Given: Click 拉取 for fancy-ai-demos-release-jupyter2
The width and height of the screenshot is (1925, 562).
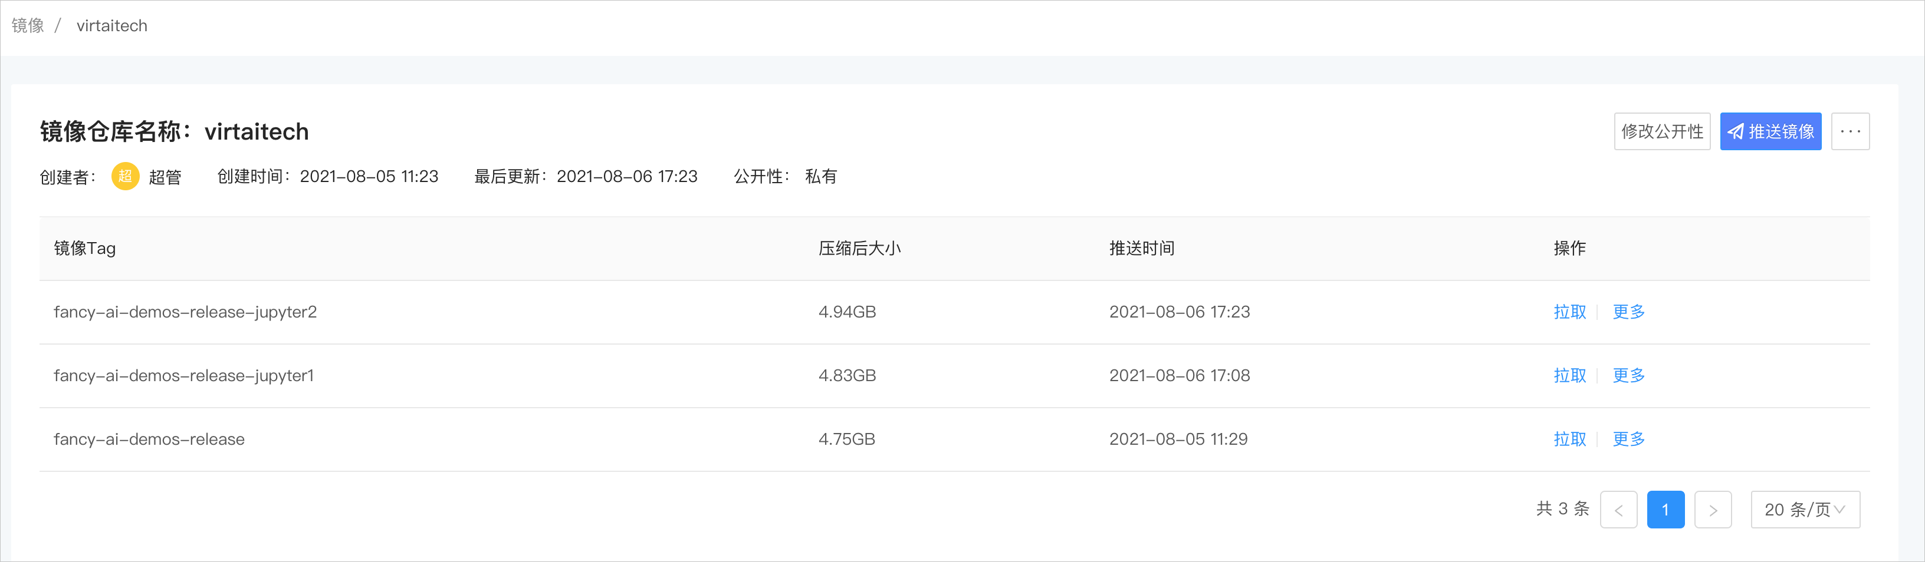Looking at the screenshot, I should tap(1569, 312).
